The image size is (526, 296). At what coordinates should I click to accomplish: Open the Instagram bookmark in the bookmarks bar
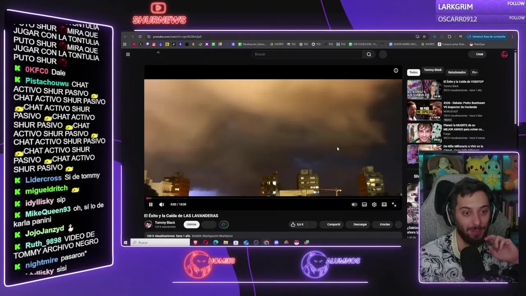click(x=154, y=44)
